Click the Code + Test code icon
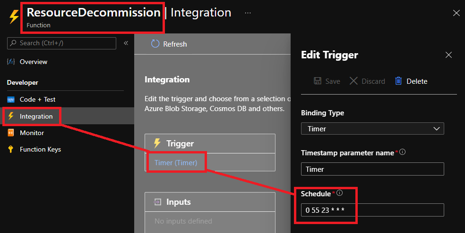465x233 pixels. [11, 99]
